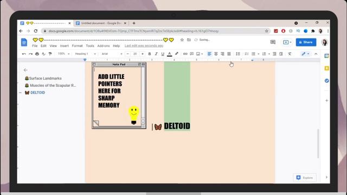The image size is (347, 195).
Task: Open the Help menu
Action: [116, 45]
